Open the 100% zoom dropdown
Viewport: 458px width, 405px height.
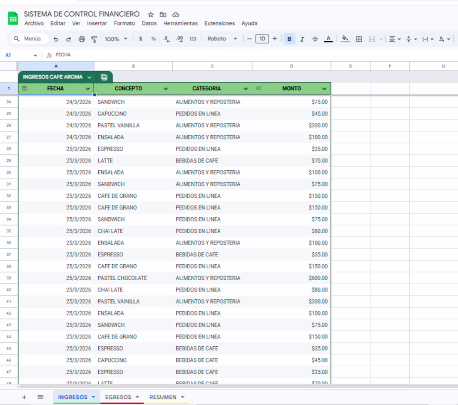[x=116, y=39]
